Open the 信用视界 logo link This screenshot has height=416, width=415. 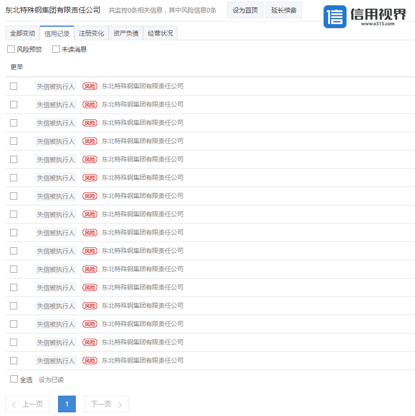tap(365, 16)
